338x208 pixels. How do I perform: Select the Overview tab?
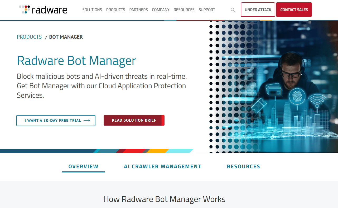83,167
